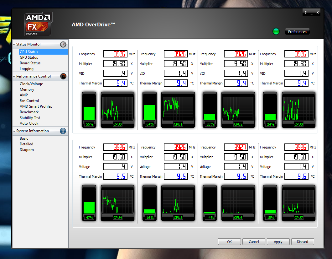Click the 26% CPU2 load bar
Screen dimensions: 332x259
210,110
